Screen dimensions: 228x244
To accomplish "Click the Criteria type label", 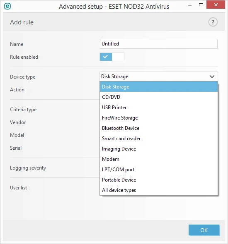I will click(23, 110).
